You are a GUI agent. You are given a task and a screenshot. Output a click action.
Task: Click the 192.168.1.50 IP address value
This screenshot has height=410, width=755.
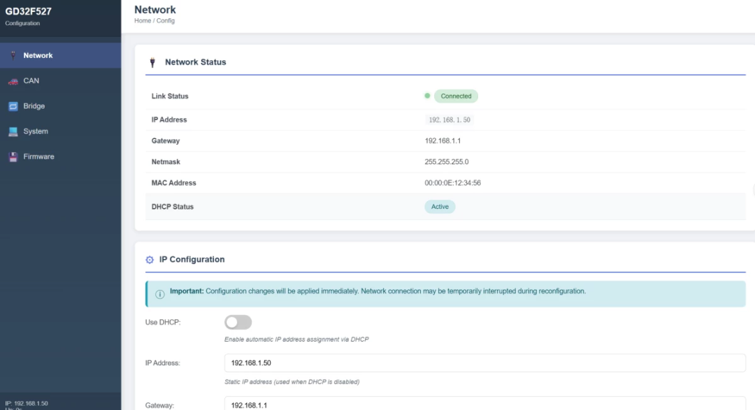point(450,120)
